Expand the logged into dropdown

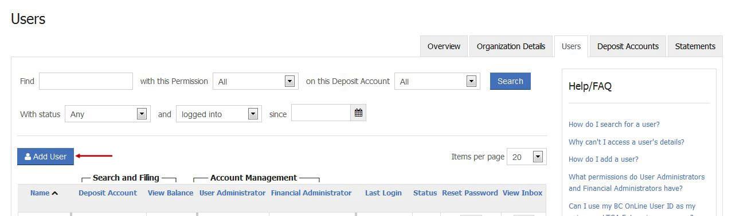tap(219, 114)
